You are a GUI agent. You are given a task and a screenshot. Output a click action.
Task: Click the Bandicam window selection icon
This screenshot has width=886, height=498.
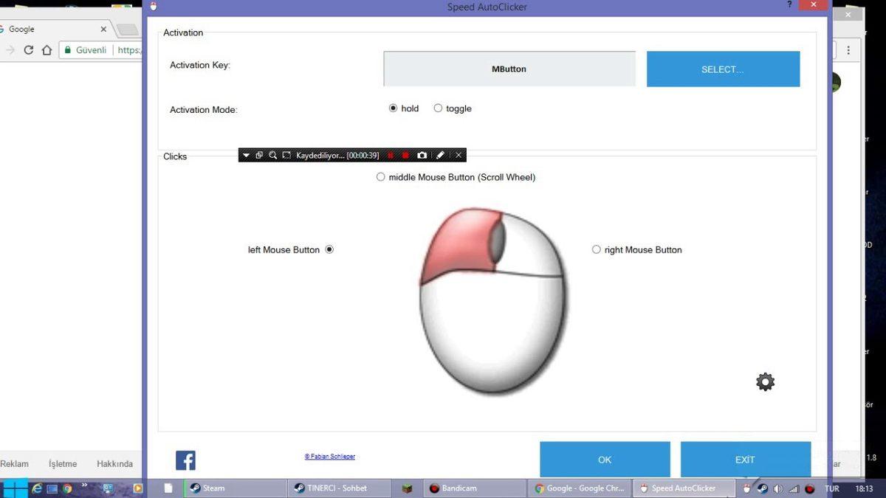click(259, 155)
